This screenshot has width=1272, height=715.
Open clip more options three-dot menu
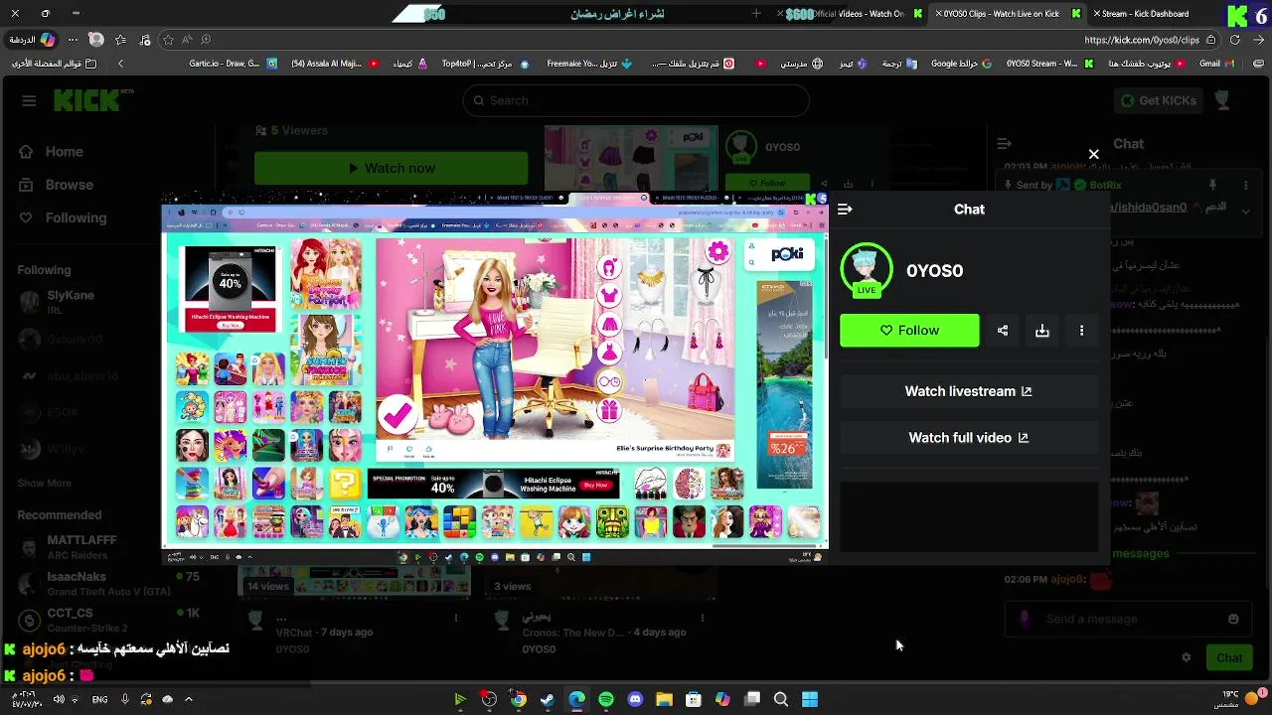point(1082,331)
